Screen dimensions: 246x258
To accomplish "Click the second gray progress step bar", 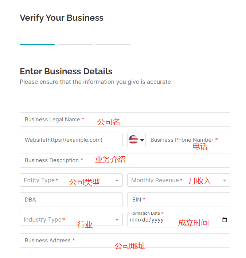I will point(75,44).
